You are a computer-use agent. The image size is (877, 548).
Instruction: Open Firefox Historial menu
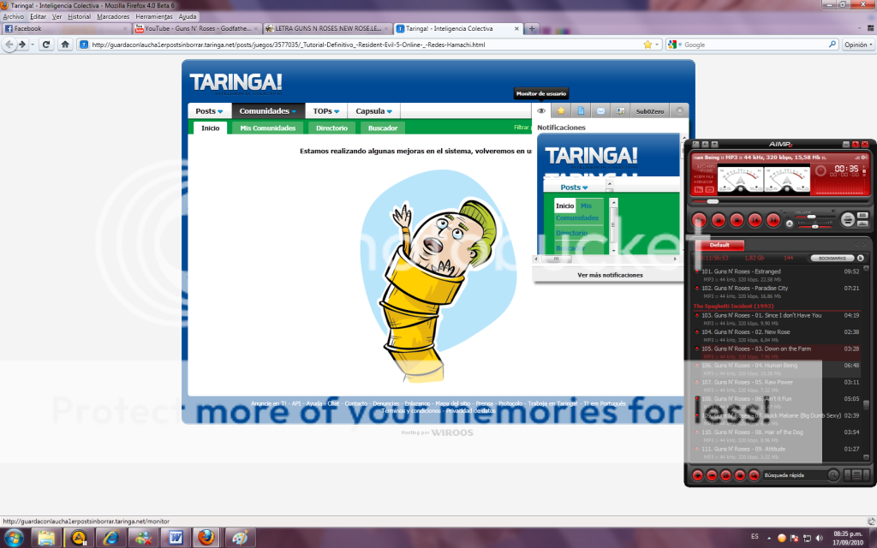coord(80,17)
